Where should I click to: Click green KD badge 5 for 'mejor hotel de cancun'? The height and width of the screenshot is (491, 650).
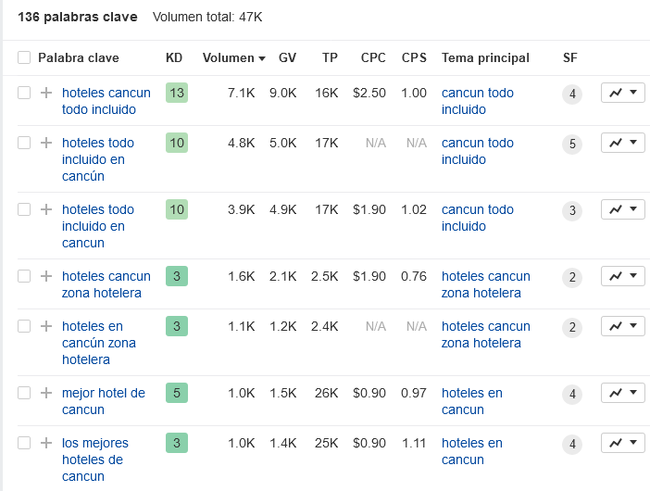point(176,393)
